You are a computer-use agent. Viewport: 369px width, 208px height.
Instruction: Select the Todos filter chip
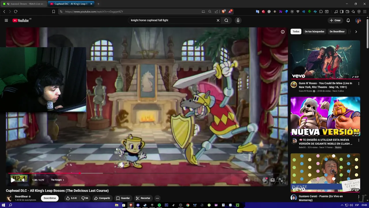pyautogui.click(x=296, y=31)
